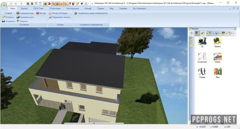Screen dimensions: 240x129
Task: Toggle the red magnet snap icon
Action: pos(49,4)
